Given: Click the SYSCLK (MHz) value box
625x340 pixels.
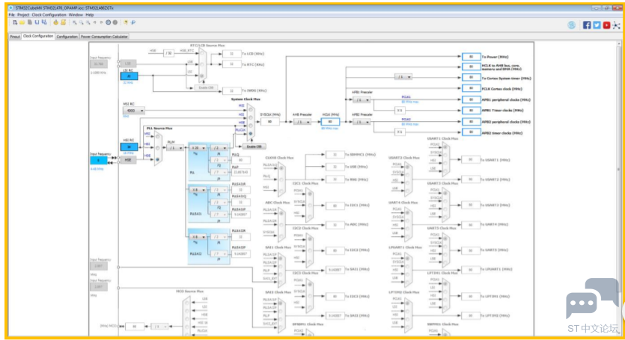Looking at the screenshot, I should [x=270, y=121].
